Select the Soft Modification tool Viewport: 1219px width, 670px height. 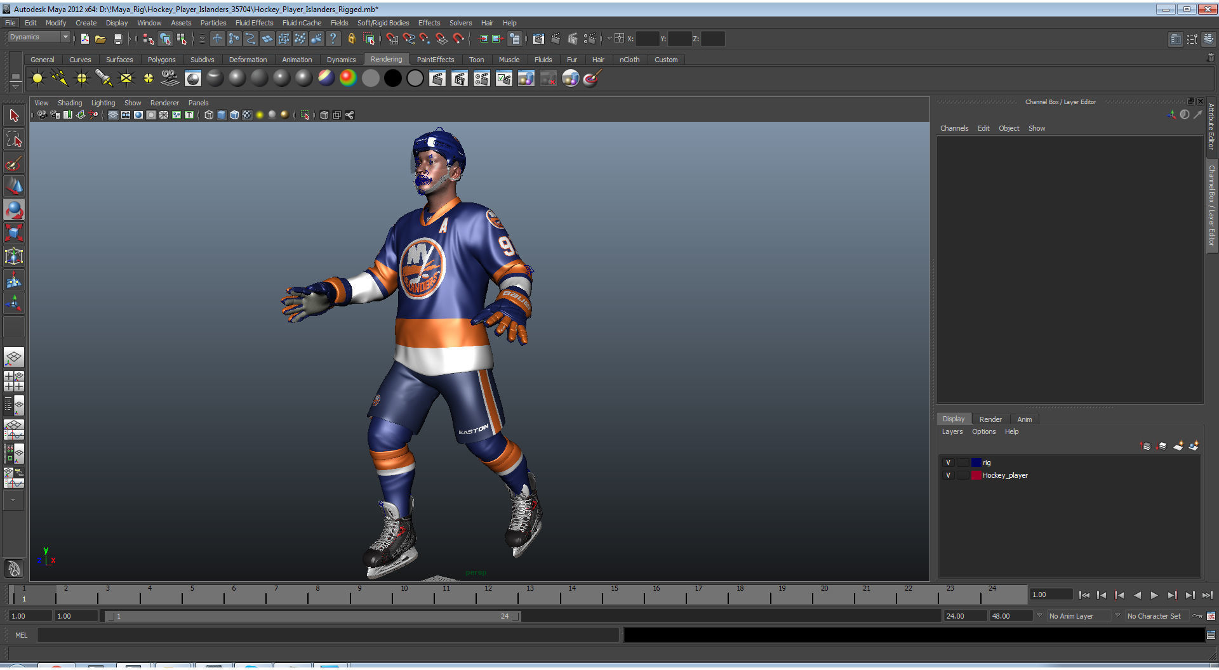pyautogui.click(x=14, y=280)
